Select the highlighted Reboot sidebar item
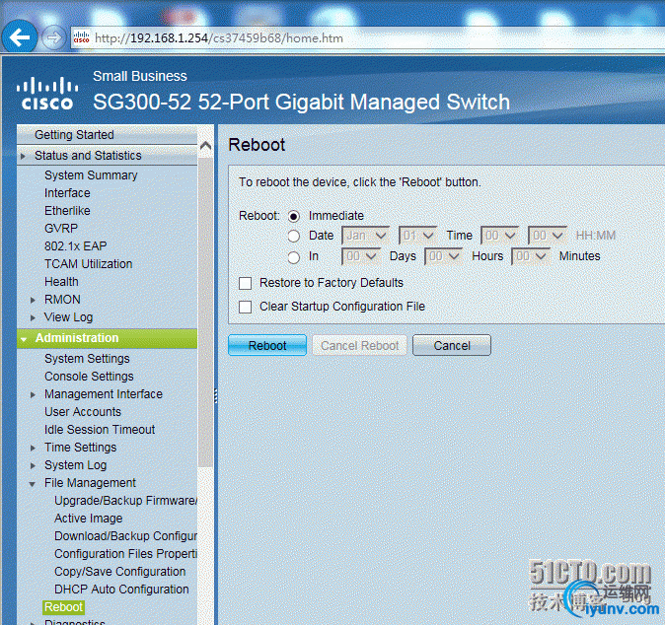The height and width of the screenshot is (625, 665). 63,607
